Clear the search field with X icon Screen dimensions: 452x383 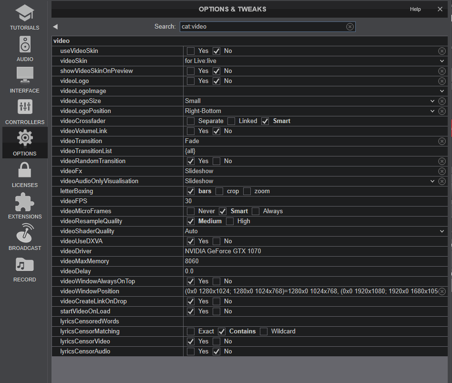pyautogui.click(x=350, y=27)
